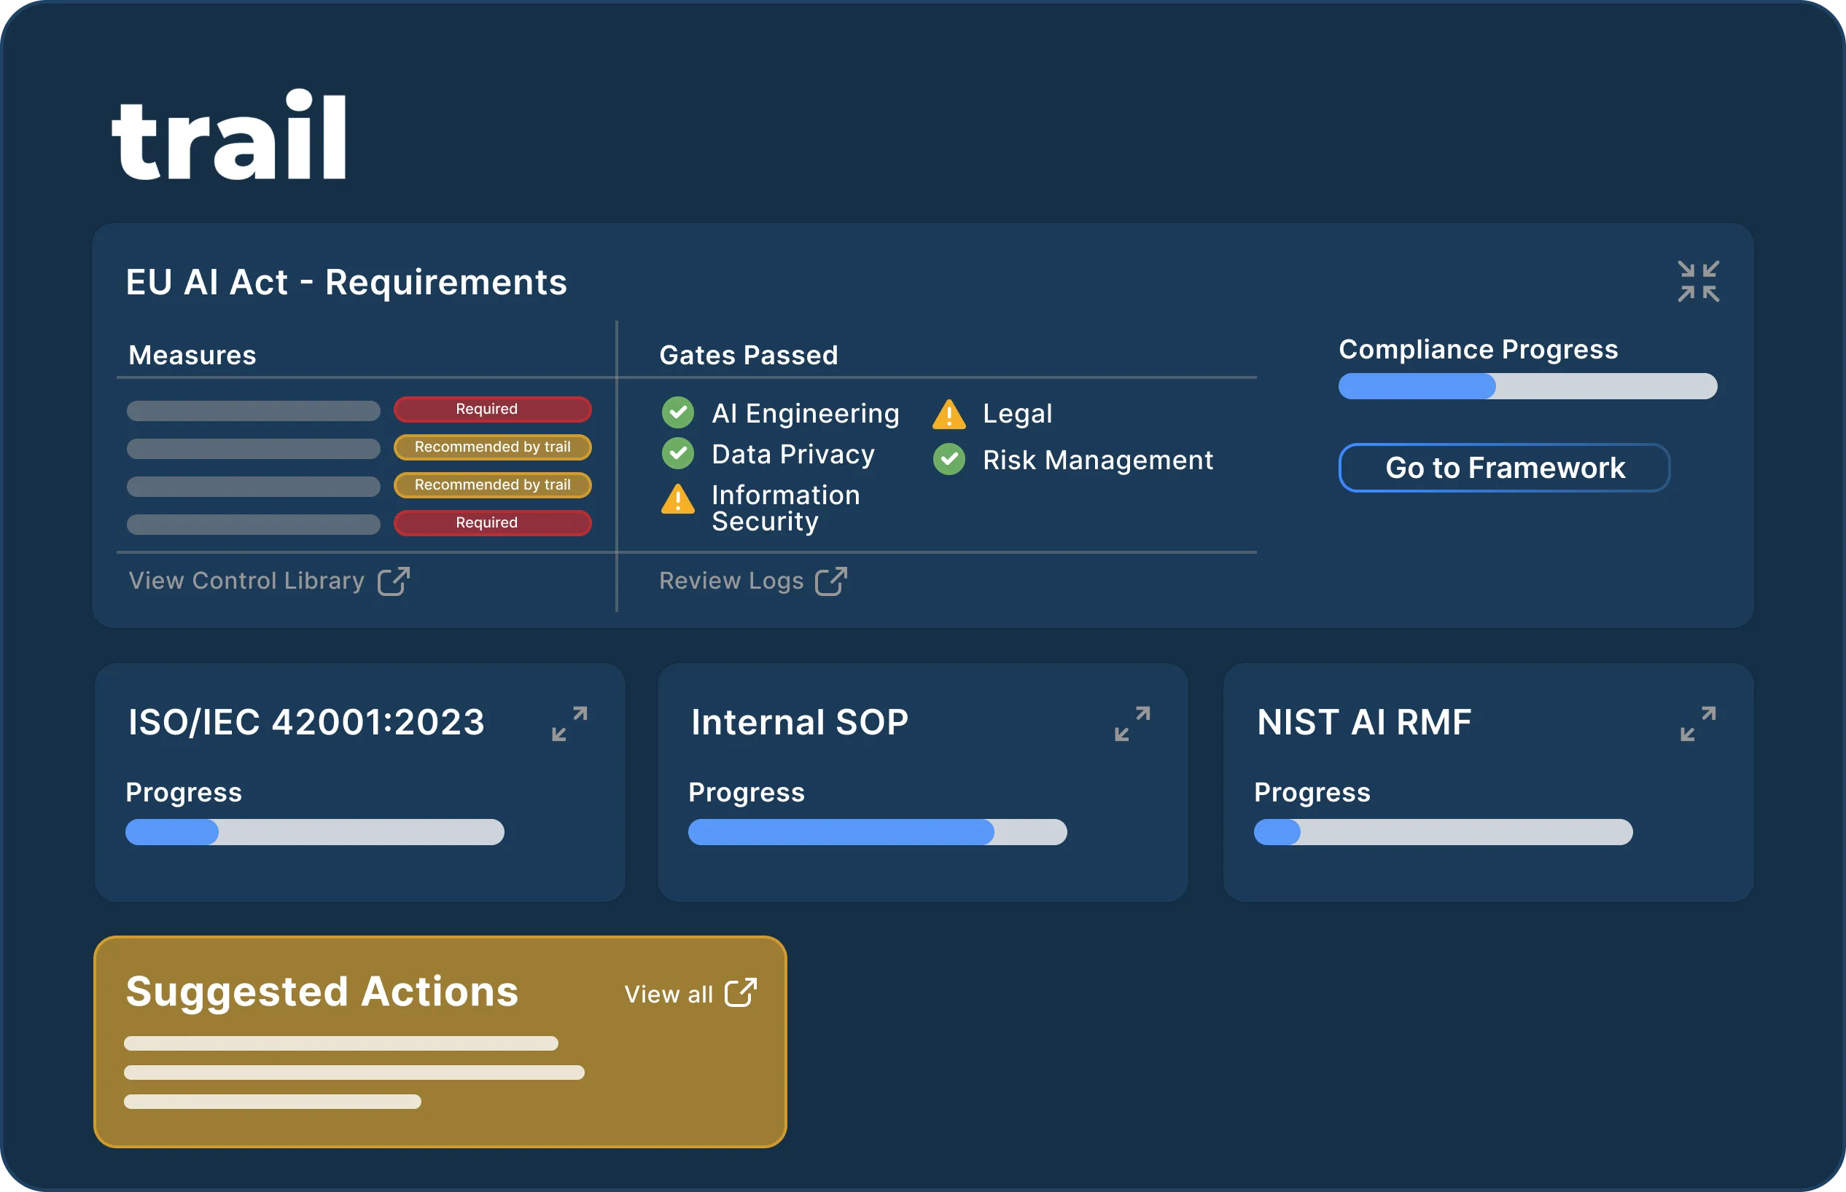This screenshot has width=1846, height=1192.
Task: Expand the Internal SOP card
Action: (x=1132, y=723)
